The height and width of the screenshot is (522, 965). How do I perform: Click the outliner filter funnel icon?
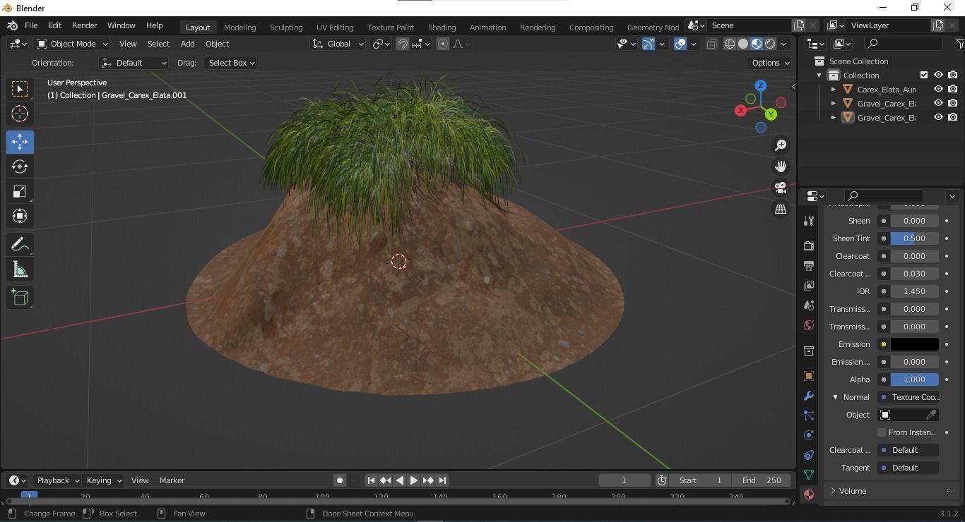960,44
